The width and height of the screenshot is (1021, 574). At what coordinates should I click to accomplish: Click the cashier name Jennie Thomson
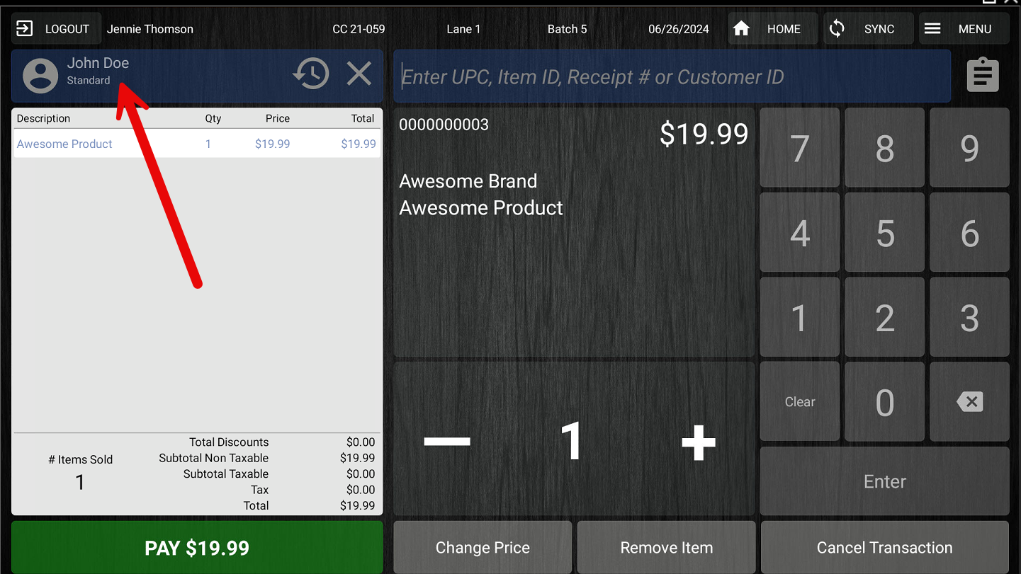coord(150,29)
